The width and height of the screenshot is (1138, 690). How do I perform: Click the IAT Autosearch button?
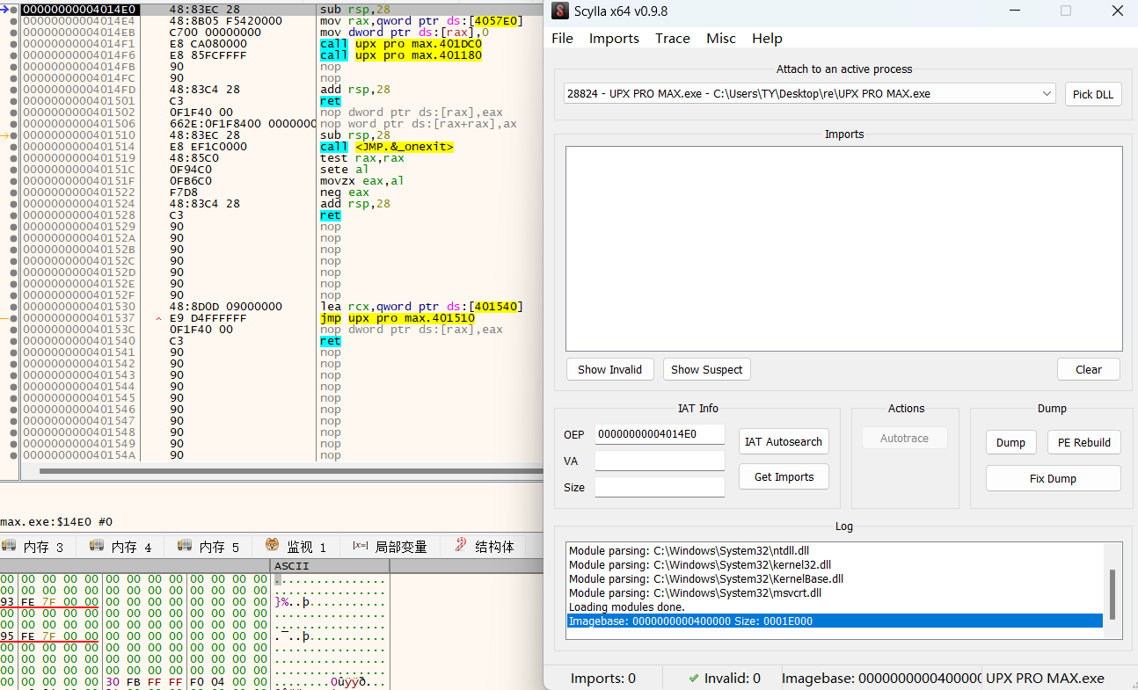pyautogui.click(x=784, y=442)
